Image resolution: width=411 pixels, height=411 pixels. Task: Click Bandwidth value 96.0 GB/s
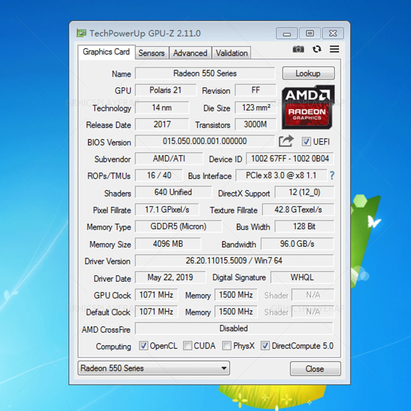[x=297, y=244]
